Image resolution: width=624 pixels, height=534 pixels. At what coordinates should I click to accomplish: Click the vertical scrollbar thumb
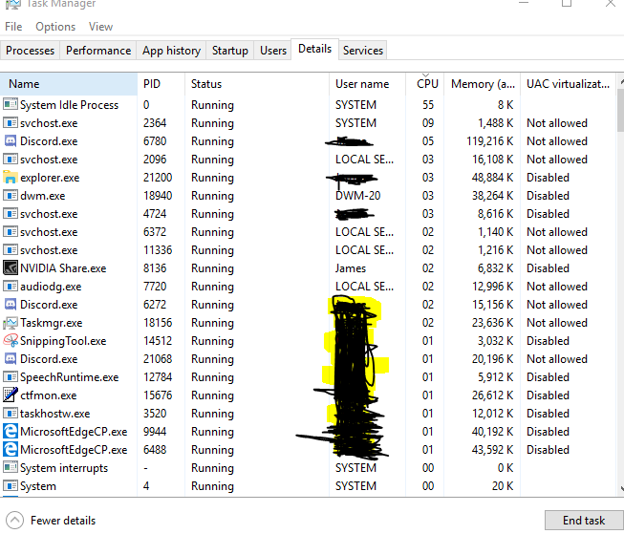click(x=620, y=110)
